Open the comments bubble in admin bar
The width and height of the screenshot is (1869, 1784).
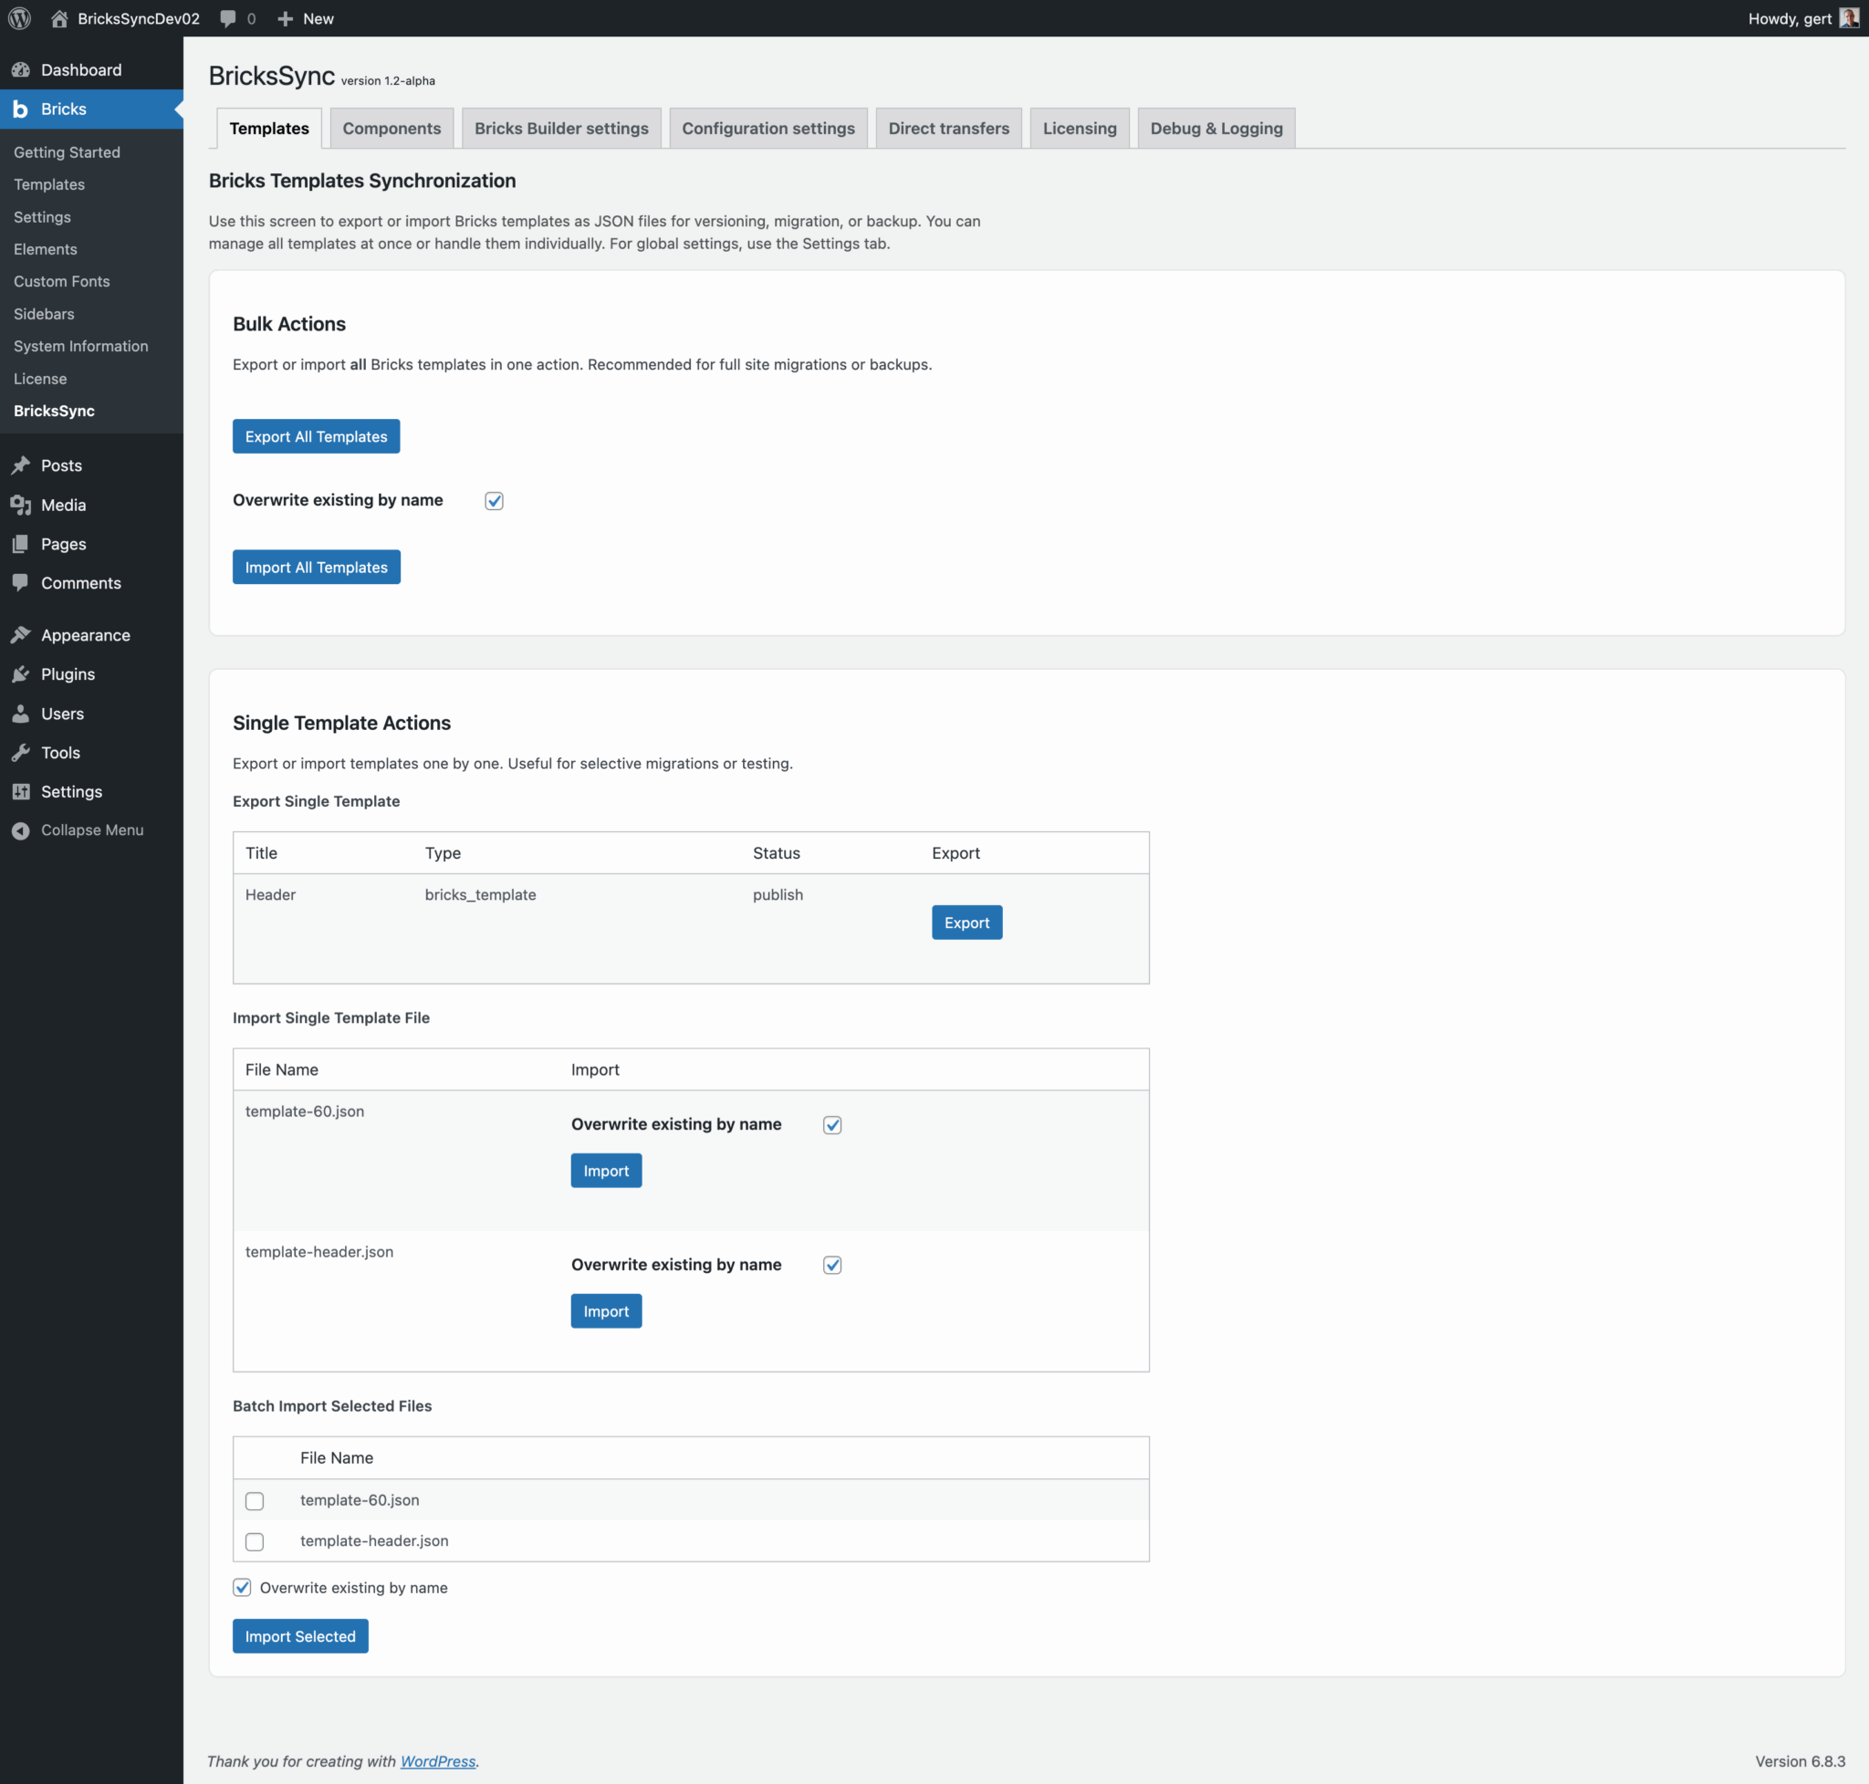(227, 18)
